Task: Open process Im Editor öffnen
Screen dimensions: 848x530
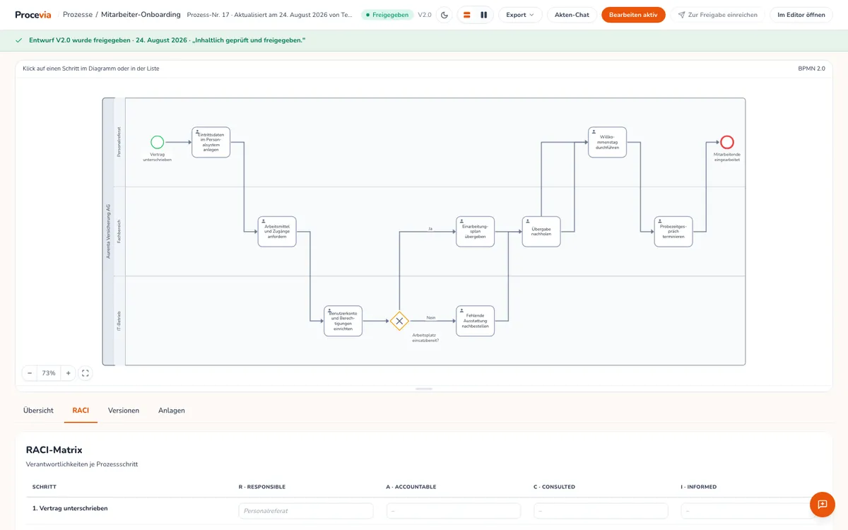Action: coord(801,15)
